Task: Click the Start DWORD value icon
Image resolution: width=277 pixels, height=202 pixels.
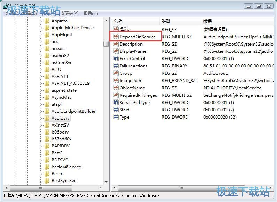Action: (x=116, y=110)
